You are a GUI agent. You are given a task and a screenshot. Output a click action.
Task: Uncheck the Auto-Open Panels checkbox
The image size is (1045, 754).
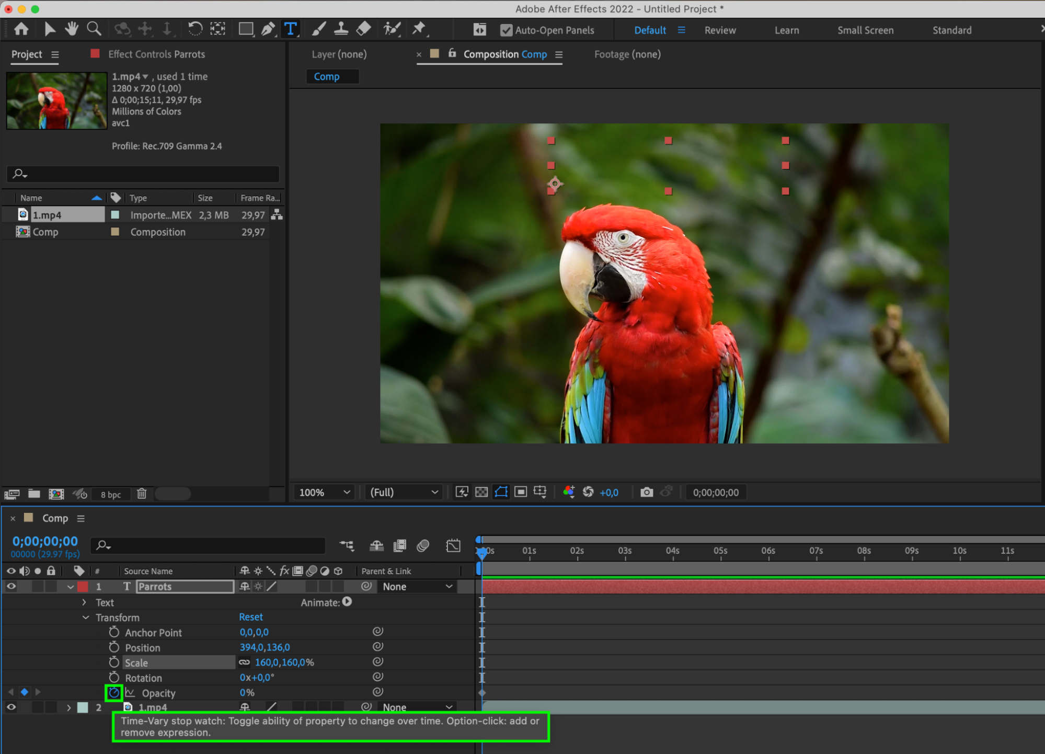click(x=506, y=30)
